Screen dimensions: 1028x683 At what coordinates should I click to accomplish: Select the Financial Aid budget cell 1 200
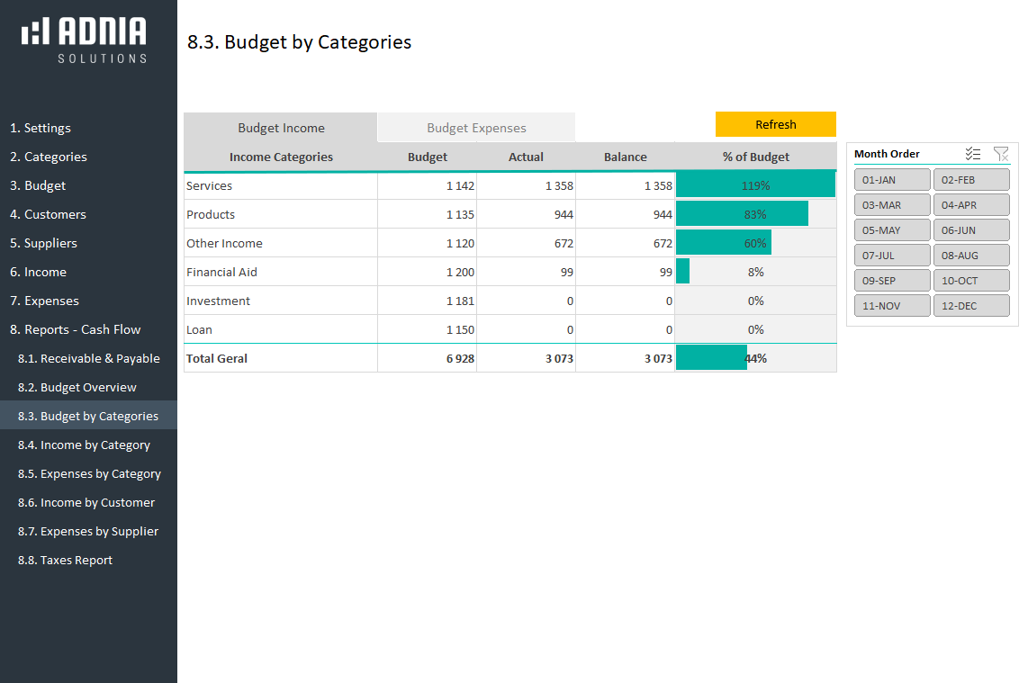point(427,272)
